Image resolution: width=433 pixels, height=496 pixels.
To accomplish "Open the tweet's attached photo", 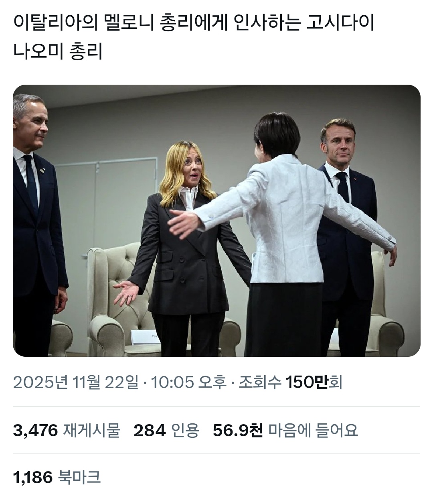I will tap(216, 220).
